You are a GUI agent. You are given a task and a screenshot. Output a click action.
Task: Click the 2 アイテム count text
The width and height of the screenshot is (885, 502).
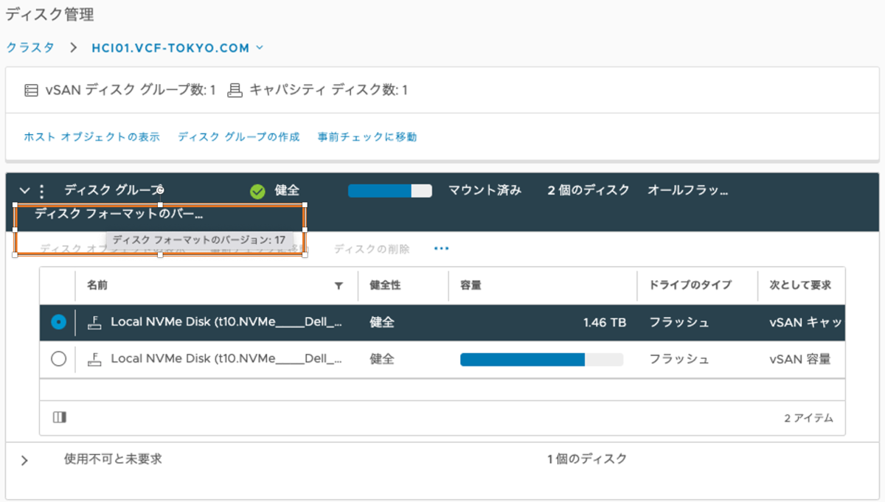pyautogui.click(x=808, y=418)
